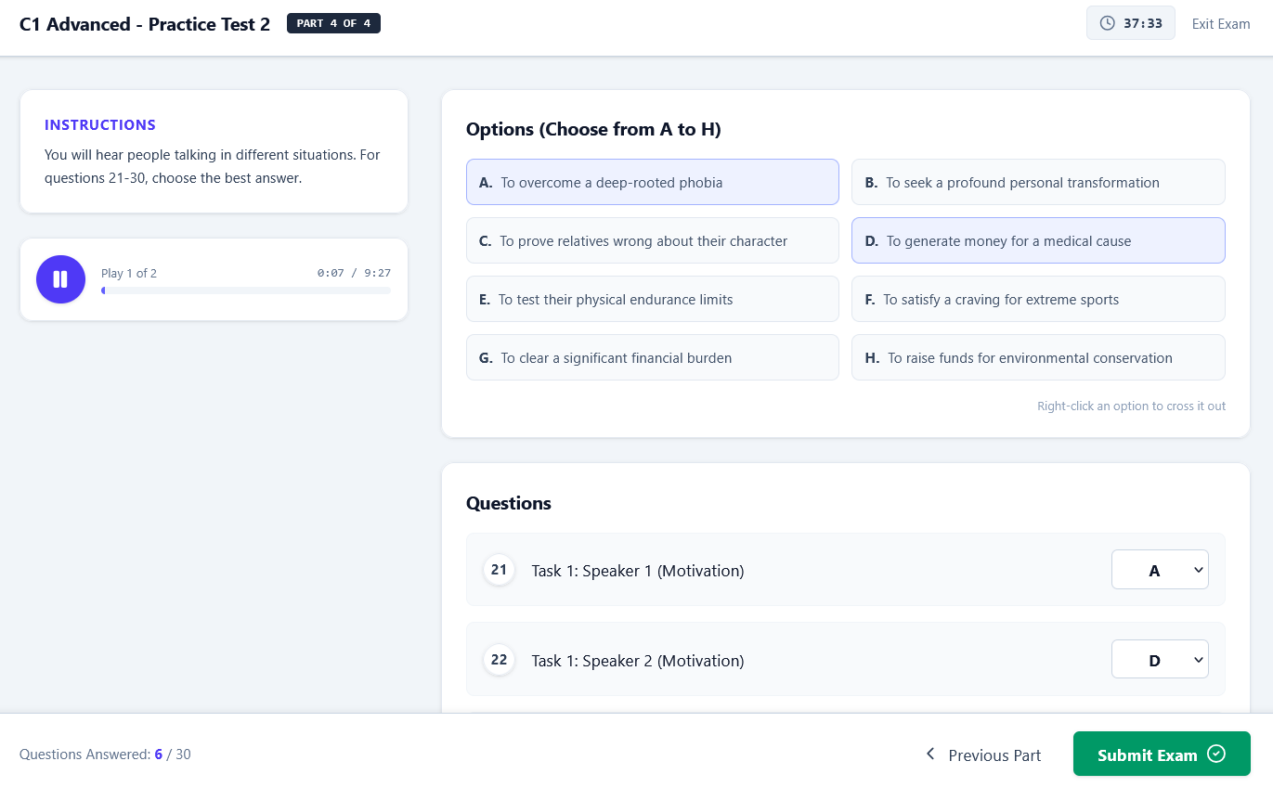Click the clock icon in the timer
Image resolution: width=1273 pixels, height=787 pixels.
pos(1107,23)
